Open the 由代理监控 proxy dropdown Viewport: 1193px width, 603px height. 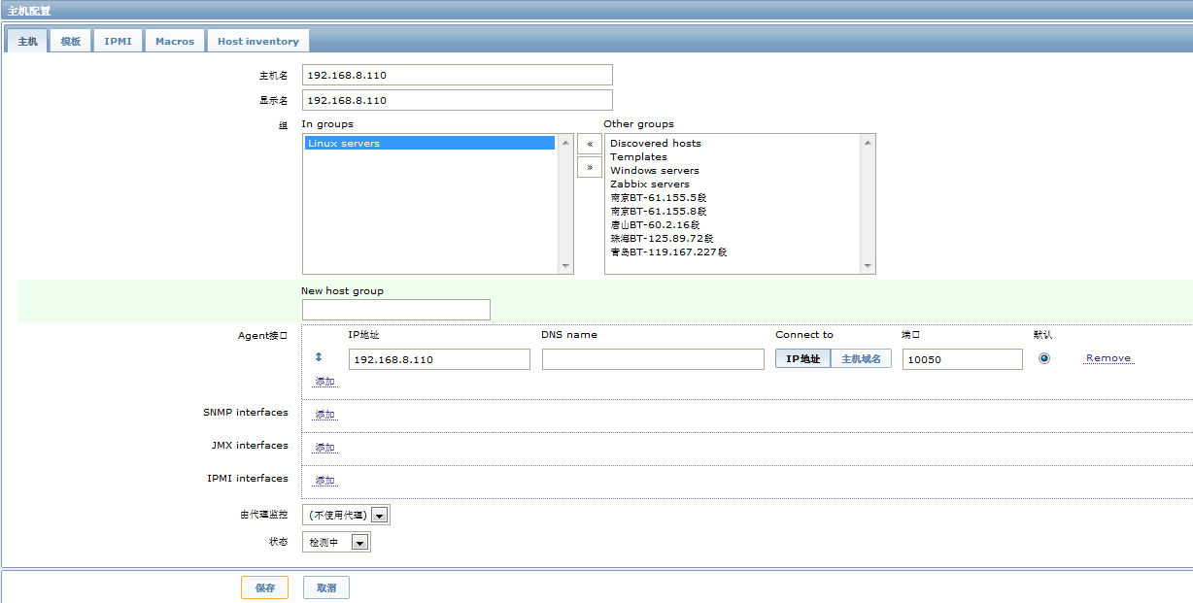pos(347,516)
